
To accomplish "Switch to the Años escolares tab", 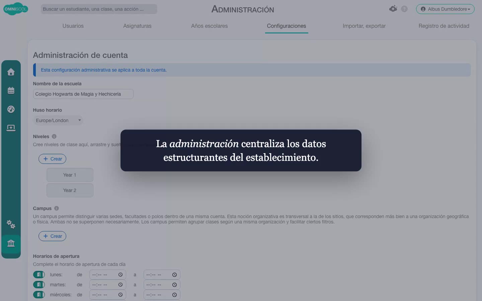I will click(x=209, y=26).
